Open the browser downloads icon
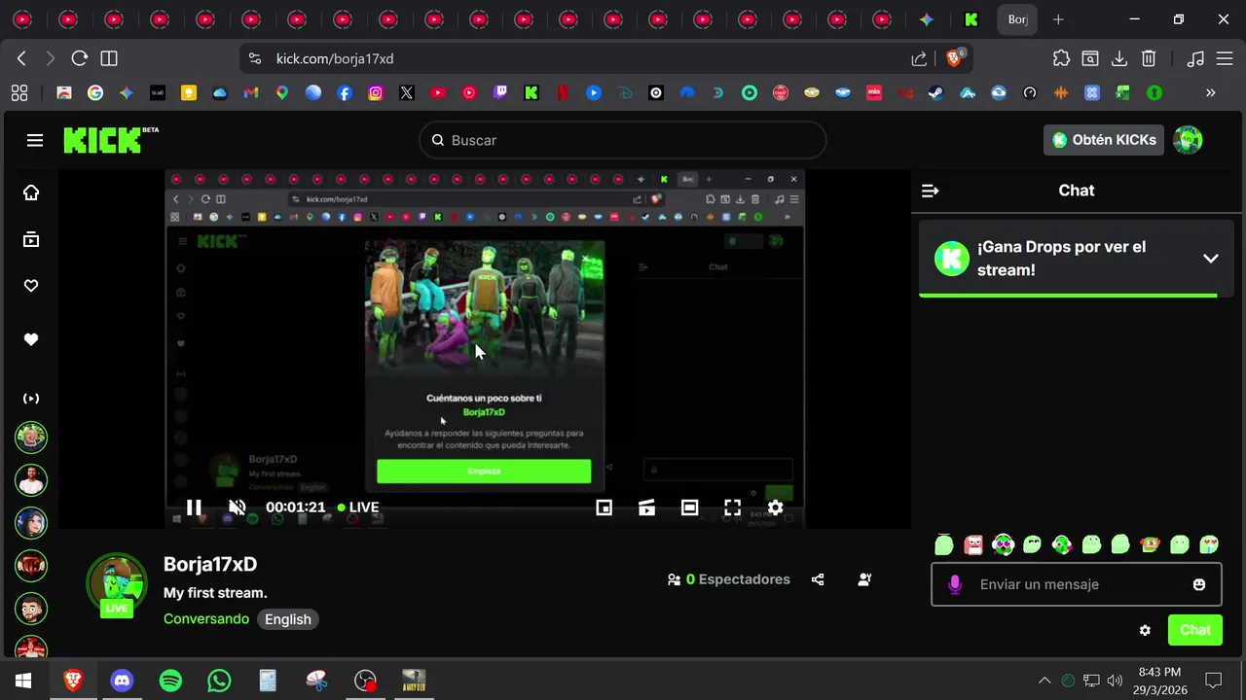1246x700 pixels. click(1119, 58)
